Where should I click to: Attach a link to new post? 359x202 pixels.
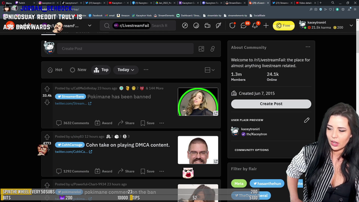pos(213,49)
